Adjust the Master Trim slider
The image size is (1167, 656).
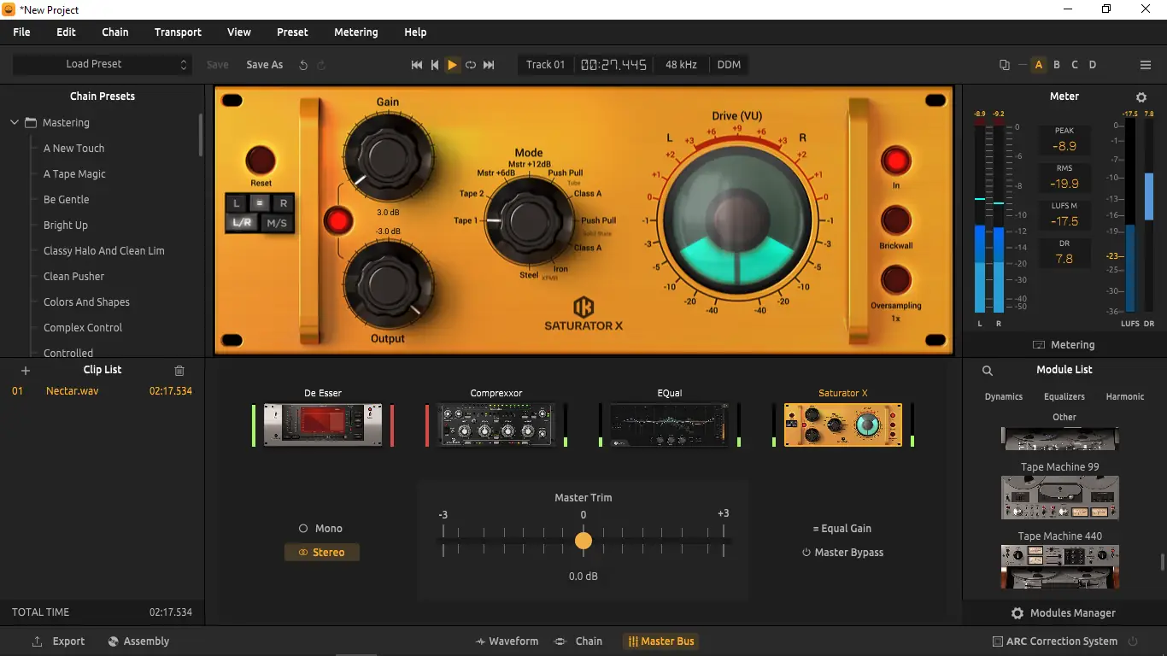coord(583,540)
